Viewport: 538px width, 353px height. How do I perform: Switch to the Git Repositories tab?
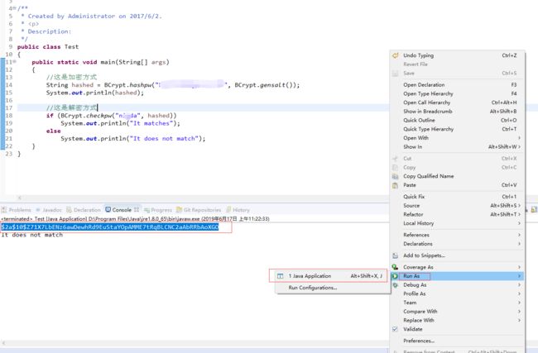[199, 210]
